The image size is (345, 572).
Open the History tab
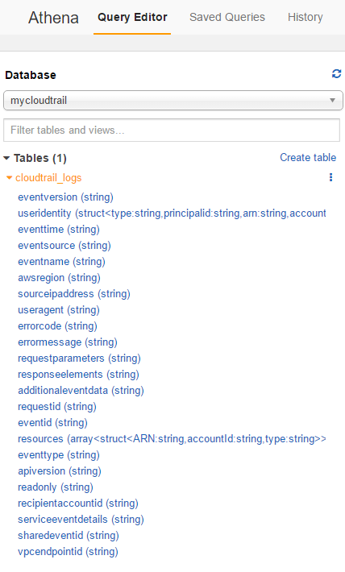[306, 17]
